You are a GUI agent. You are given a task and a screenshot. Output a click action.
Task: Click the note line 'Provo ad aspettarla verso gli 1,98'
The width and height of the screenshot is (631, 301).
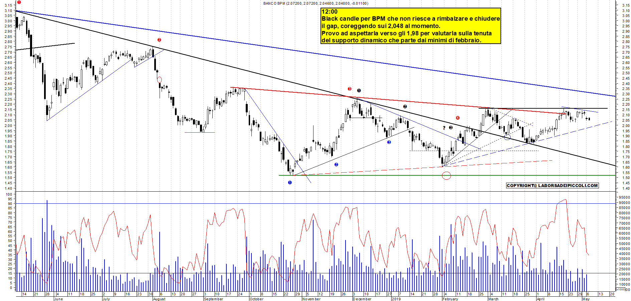407,33
